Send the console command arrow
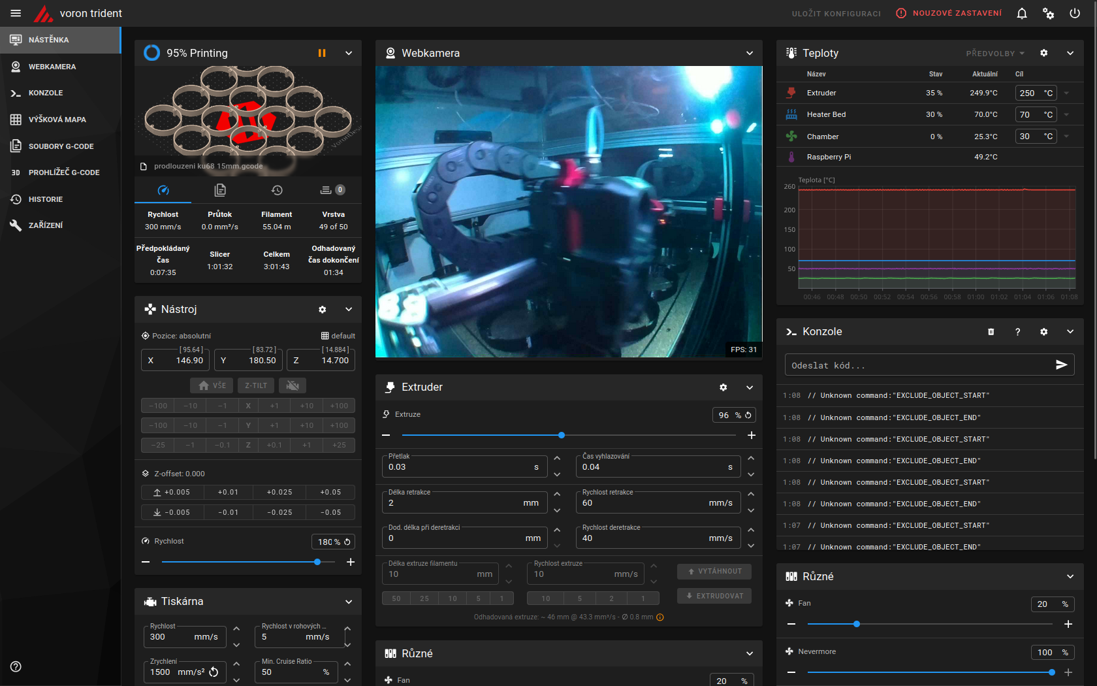This screenshot has width=1097, height=686. click(x=1061, y=365)
